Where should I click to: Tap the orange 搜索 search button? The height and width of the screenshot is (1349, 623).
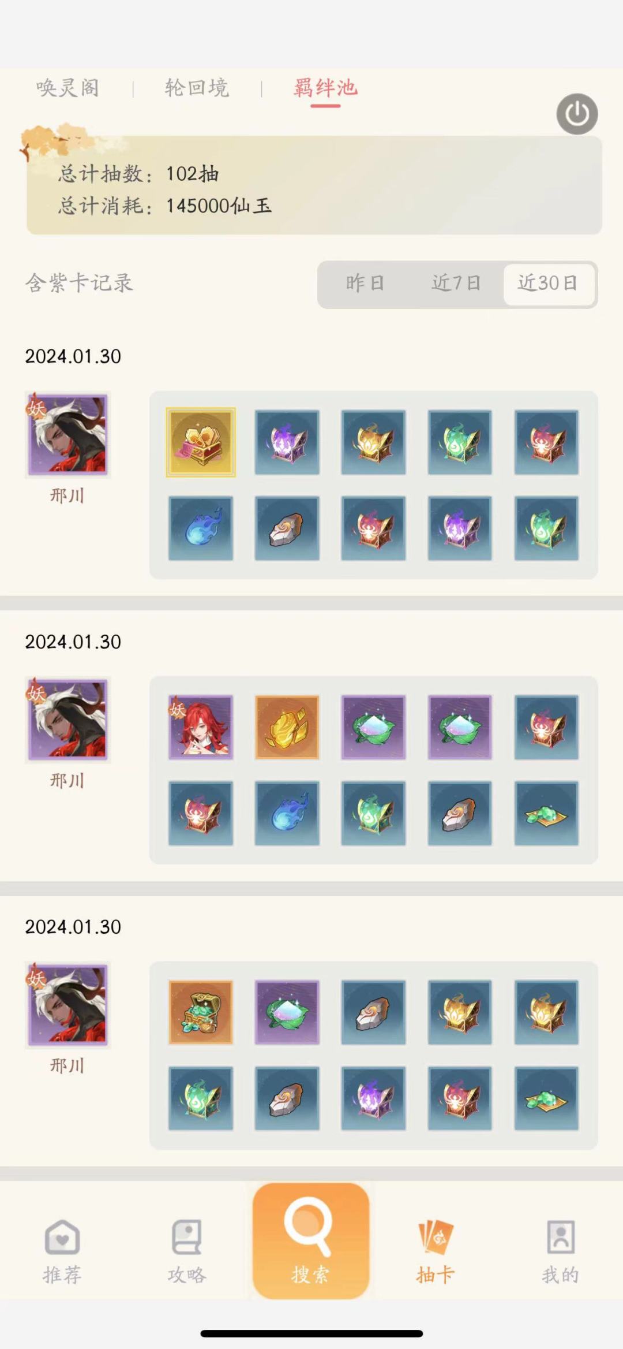point(311,1240)
